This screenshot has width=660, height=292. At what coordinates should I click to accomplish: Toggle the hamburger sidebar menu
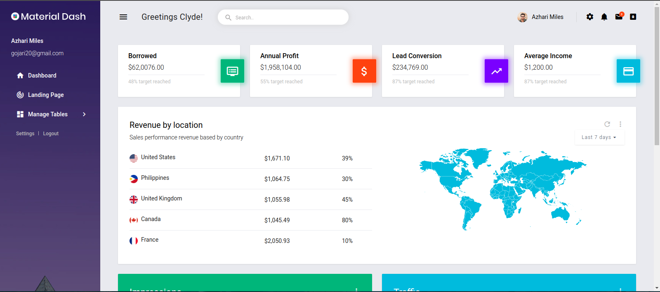(x=123, y=17)
